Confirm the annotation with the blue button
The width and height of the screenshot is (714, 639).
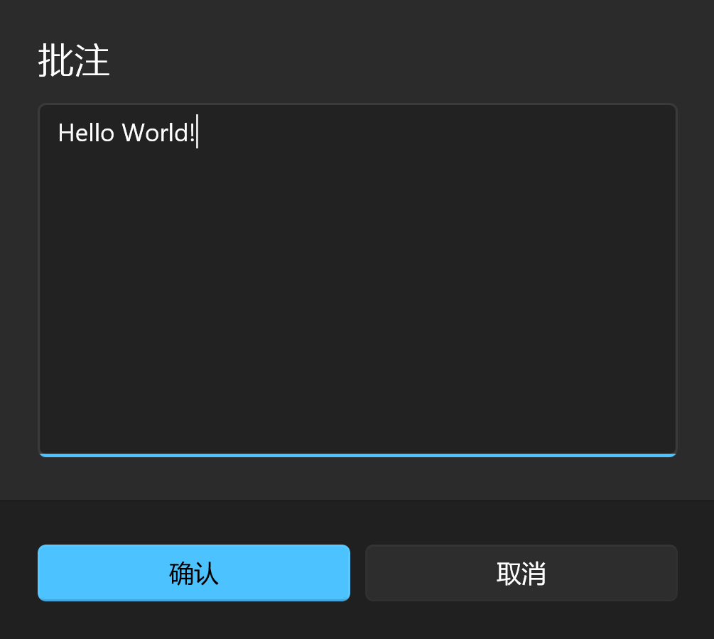point(193,572)
